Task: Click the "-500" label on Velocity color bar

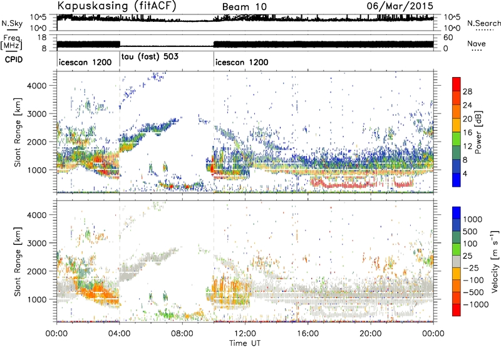Action: 473,293
